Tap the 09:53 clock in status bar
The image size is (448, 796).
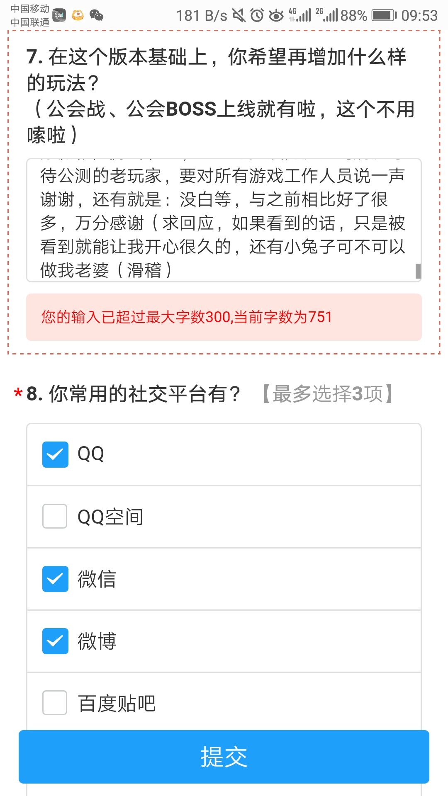[x=419, y=16]
